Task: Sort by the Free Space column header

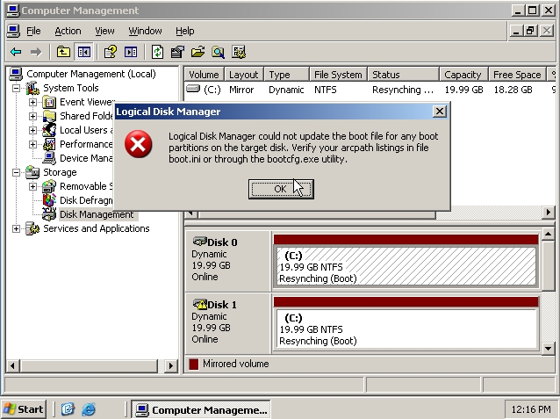Action: [x=517, y=75]
